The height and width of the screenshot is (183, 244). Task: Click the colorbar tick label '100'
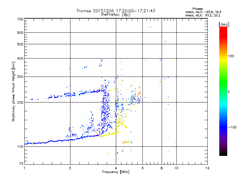pos(231,56)
